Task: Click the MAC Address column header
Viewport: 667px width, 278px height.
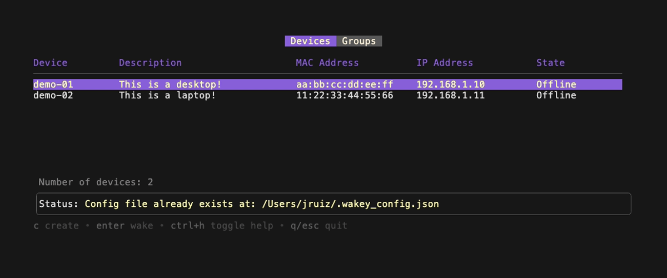Action: (x=327, y=63)
